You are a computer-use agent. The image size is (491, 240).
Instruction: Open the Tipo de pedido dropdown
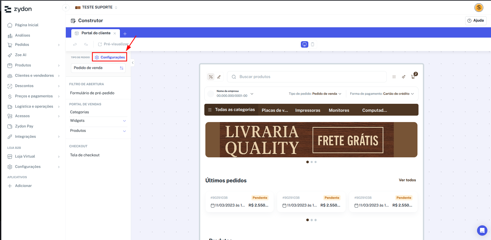click(315, 94)
